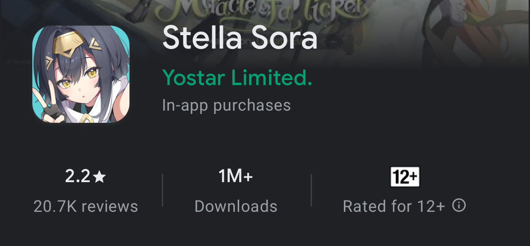Click the In-app purchases label

(226, 105)
